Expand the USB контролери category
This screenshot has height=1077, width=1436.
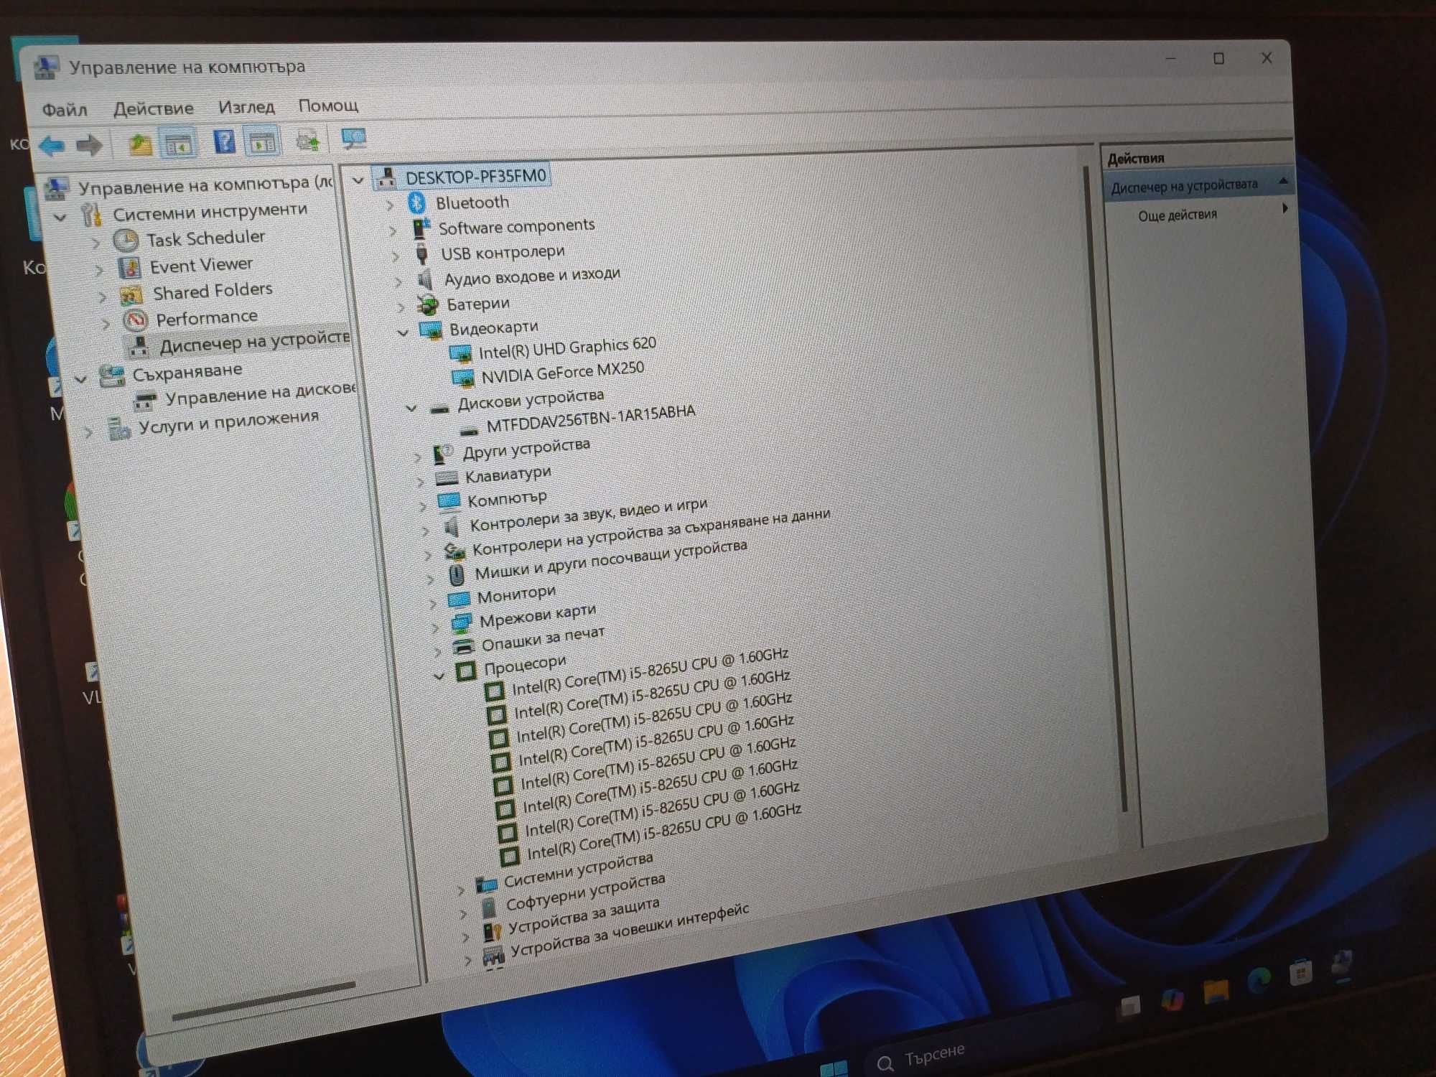click(396, 256)
